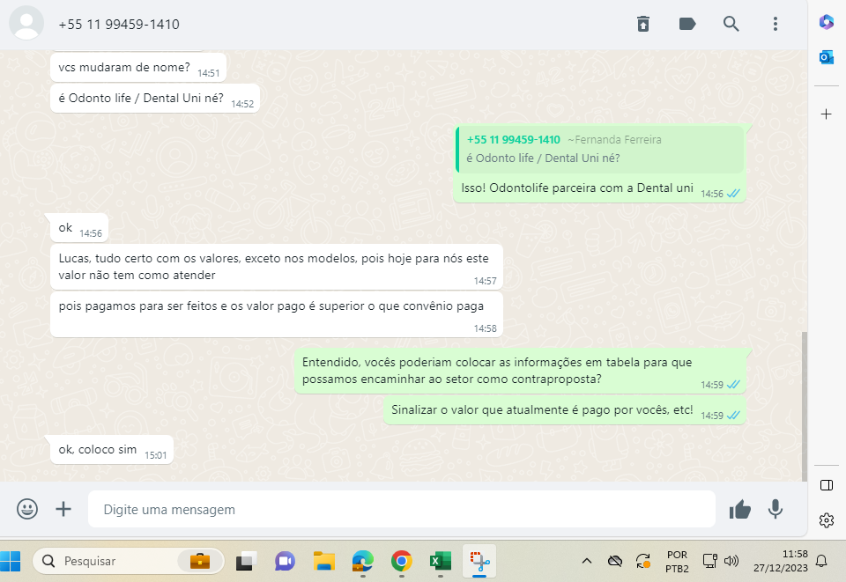Click the trash restore icon in chat header
The width and height of the screenshot is (846, 582).
(x=643, y=24)
